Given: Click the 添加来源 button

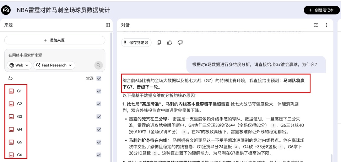Looking at the screenshot, I should click(x=55, y=40).
